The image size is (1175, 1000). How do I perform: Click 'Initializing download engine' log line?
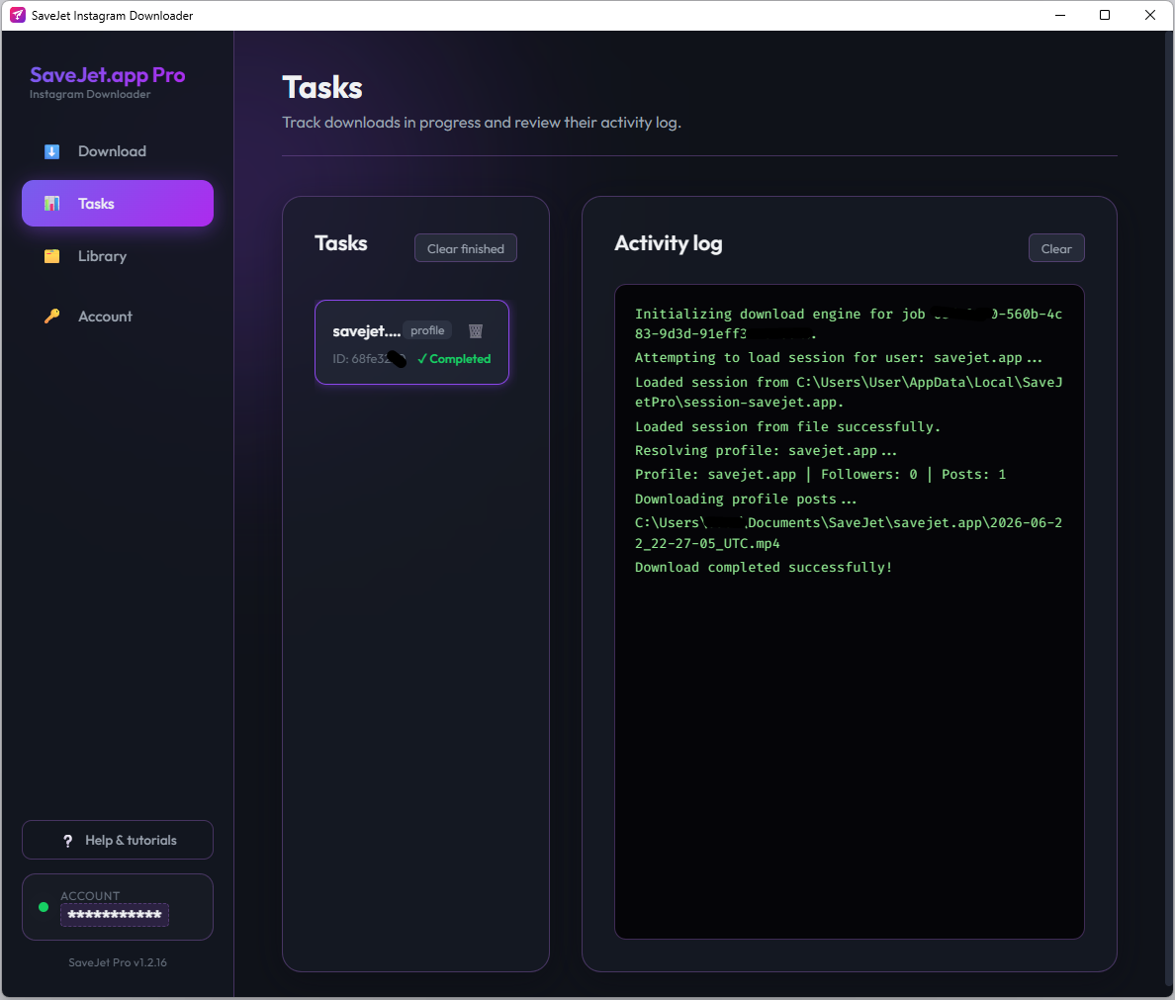pos(849,323)
